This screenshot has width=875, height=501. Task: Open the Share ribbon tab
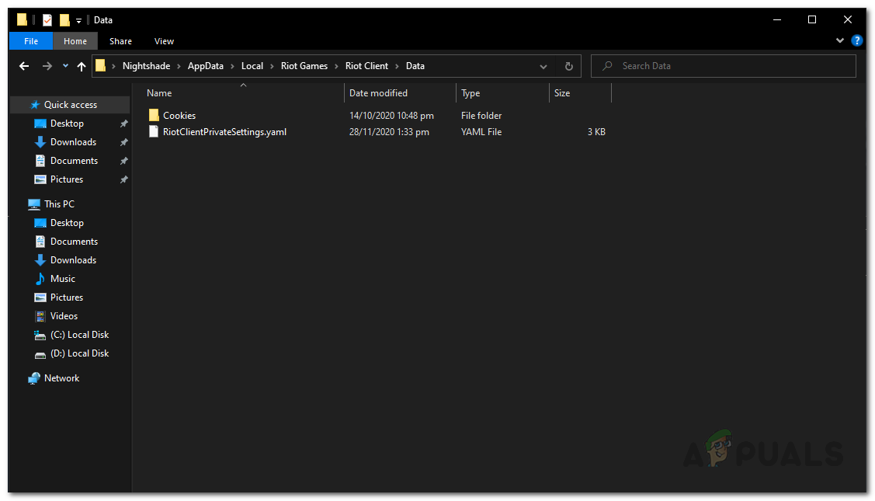[x=120, y=40]
